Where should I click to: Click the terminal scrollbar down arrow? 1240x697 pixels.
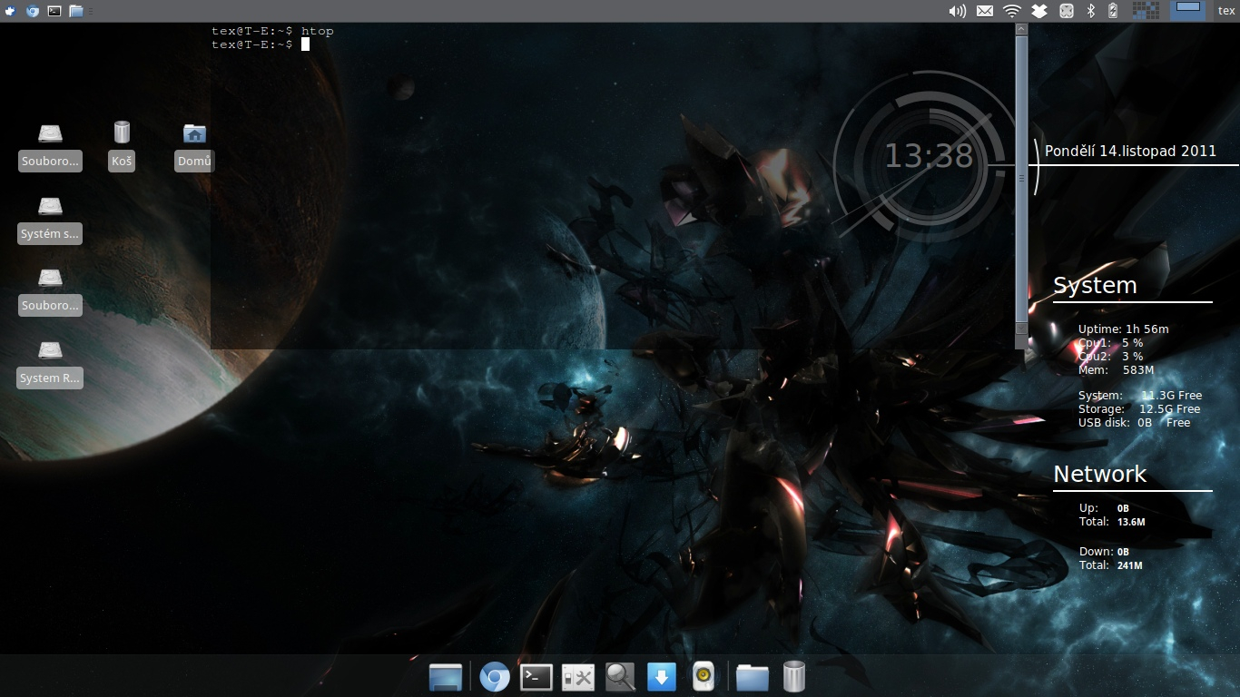coord(1021,328)
